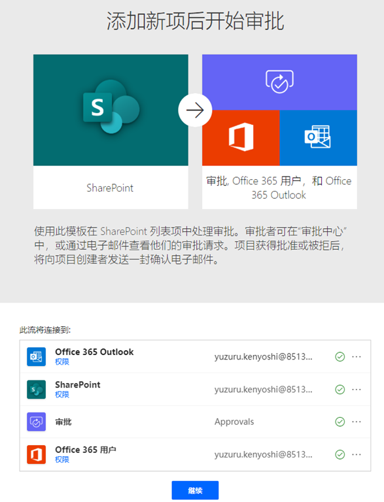Click the Office 365 logo in red tile
Viewport: 384px width, 502px height.
tap(241, 137)
